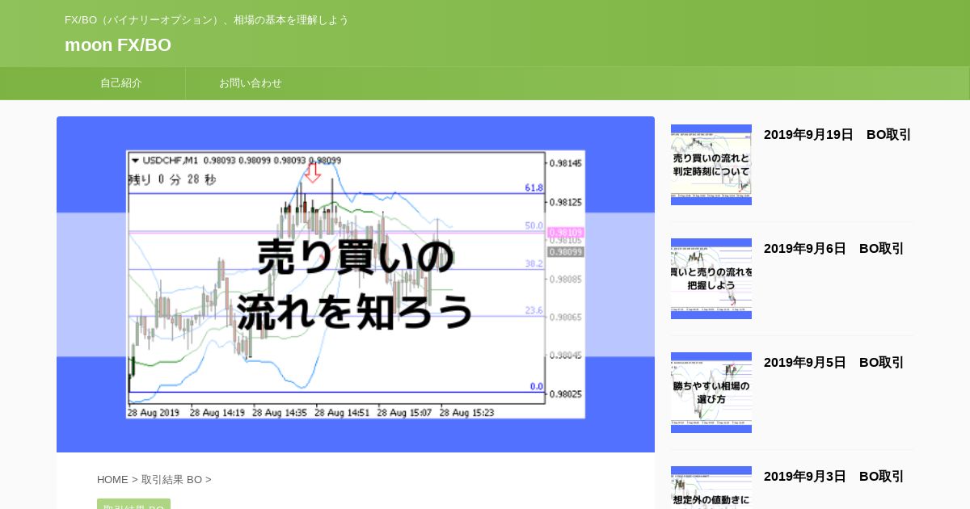Click the tagline FX/BO（バイナリーオプション）、相場の基本を理解しよう
The width and height of the screenshot is (970, 509).
(x=207, y=20)
